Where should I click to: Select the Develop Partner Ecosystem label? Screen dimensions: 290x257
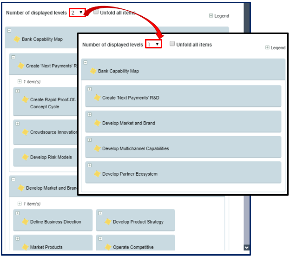click(130, 174)
